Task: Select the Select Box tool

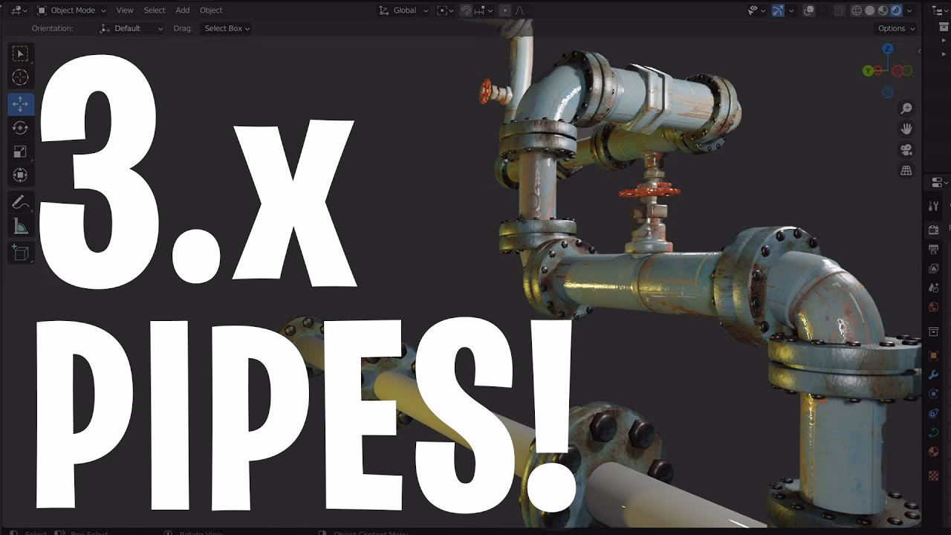Action: click(21, 53)
